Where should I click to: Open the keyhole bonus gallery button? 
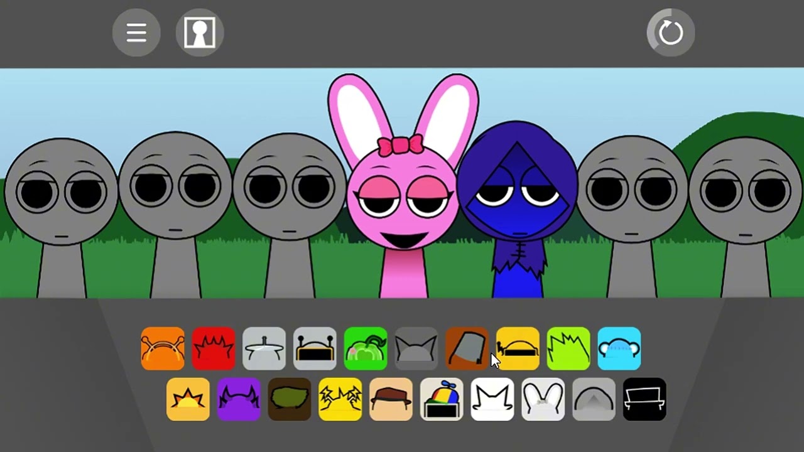[x=200, y=33]
